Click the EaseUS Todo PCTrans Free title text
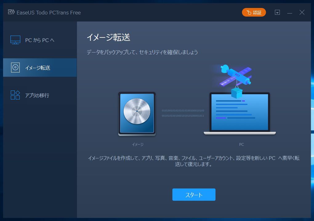This screenshot has width=314, height=221. coord(49,13)
